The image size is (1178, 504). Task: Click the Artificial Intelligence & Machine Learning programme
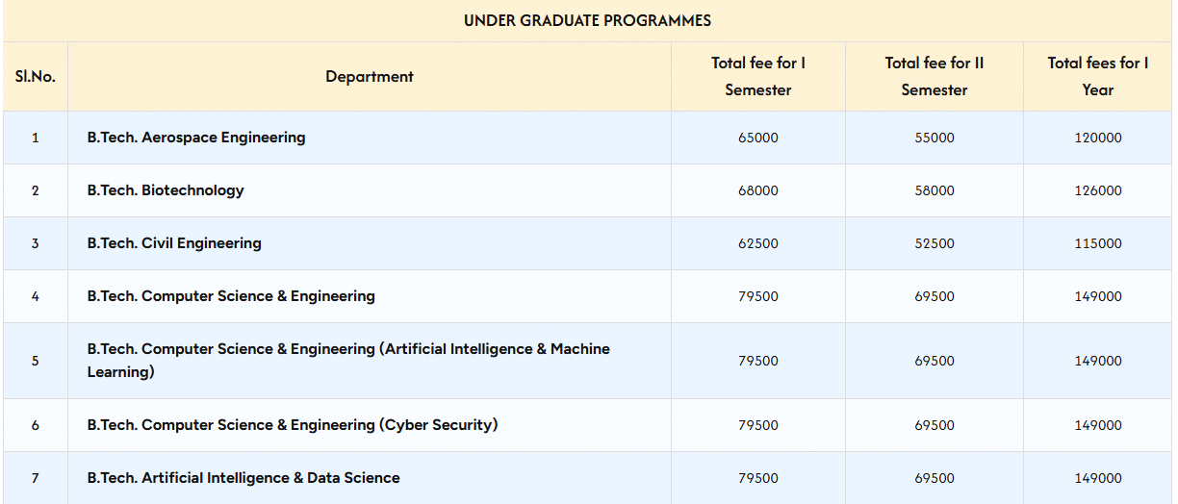(348, 360)
